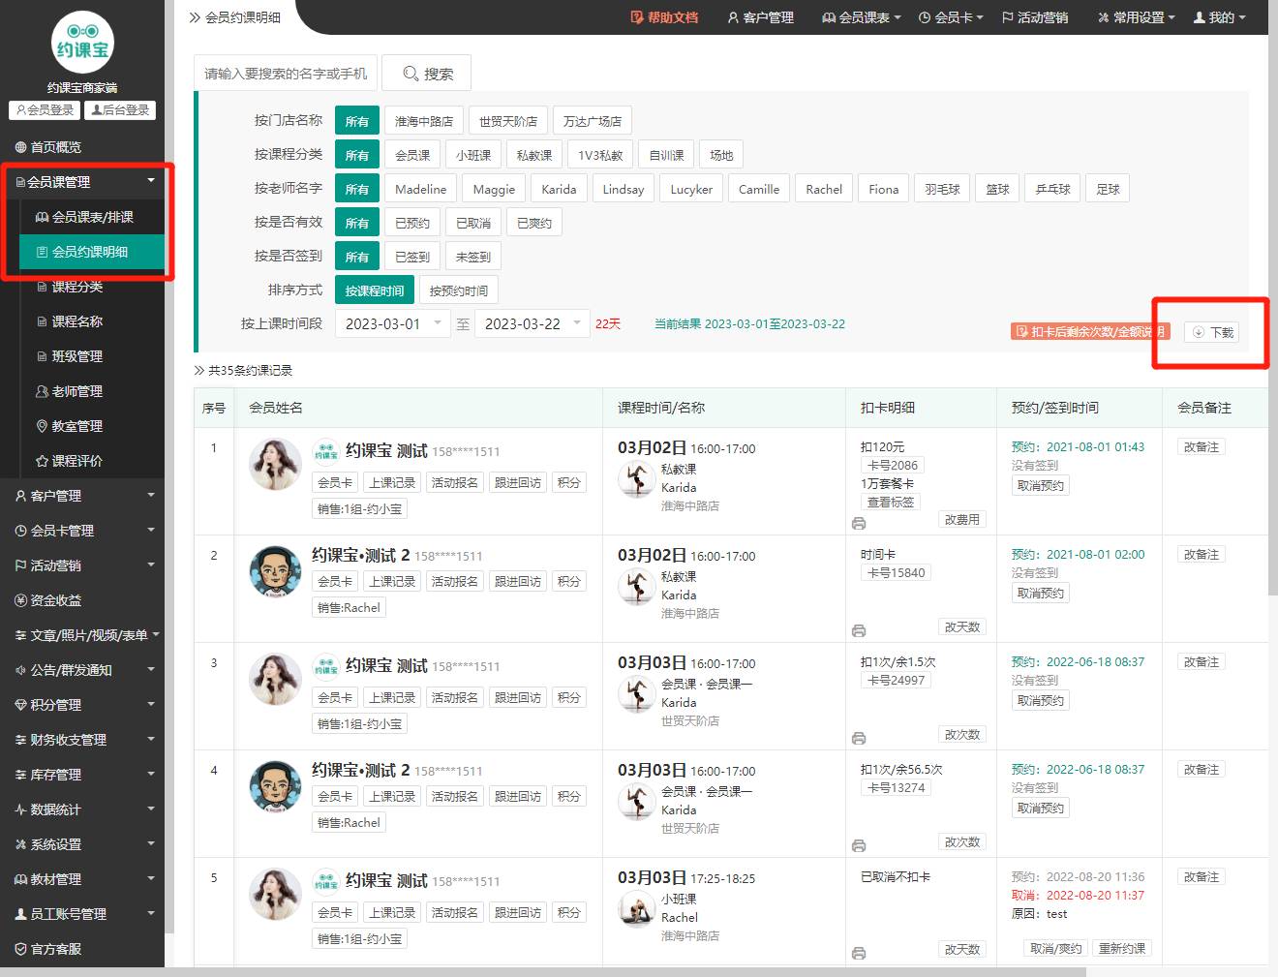Viewport: 1278px width, 977px height.
Task: Click course thumbnail icon in row 5
Action: 636,908
